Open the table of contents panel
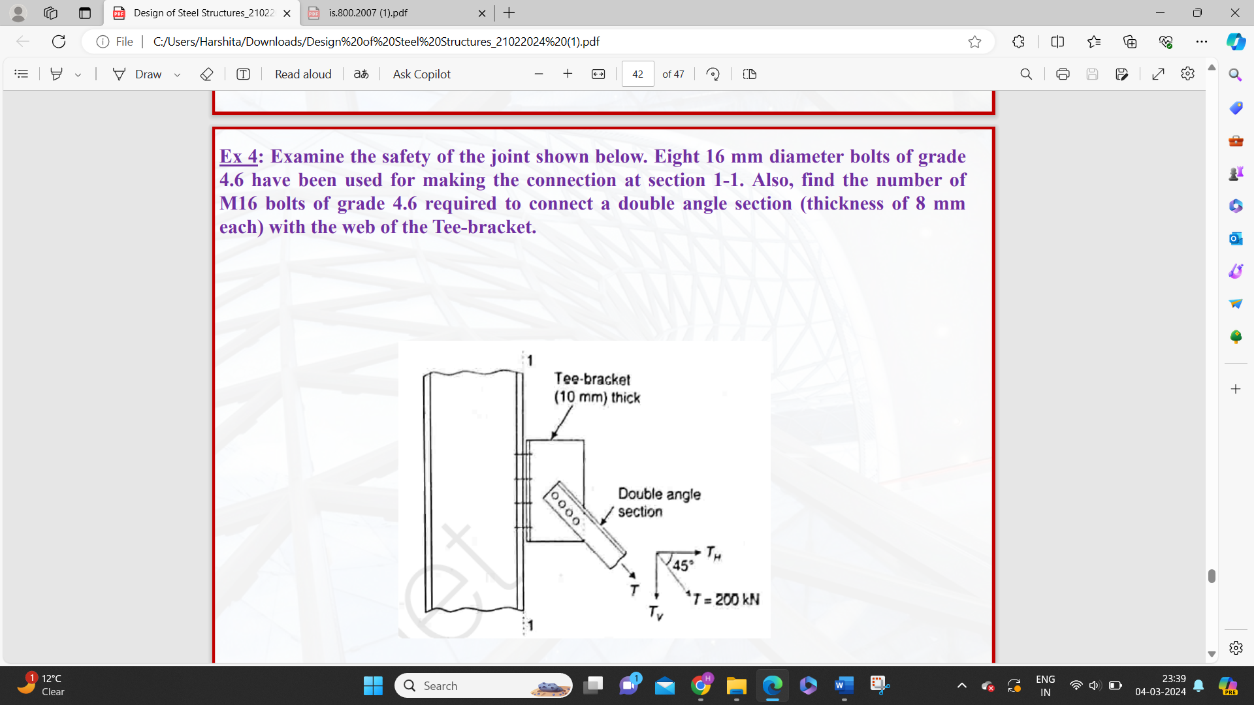The width and height of the screenshot is (1254, 705). pyautogui.click(x=22, y=74)
